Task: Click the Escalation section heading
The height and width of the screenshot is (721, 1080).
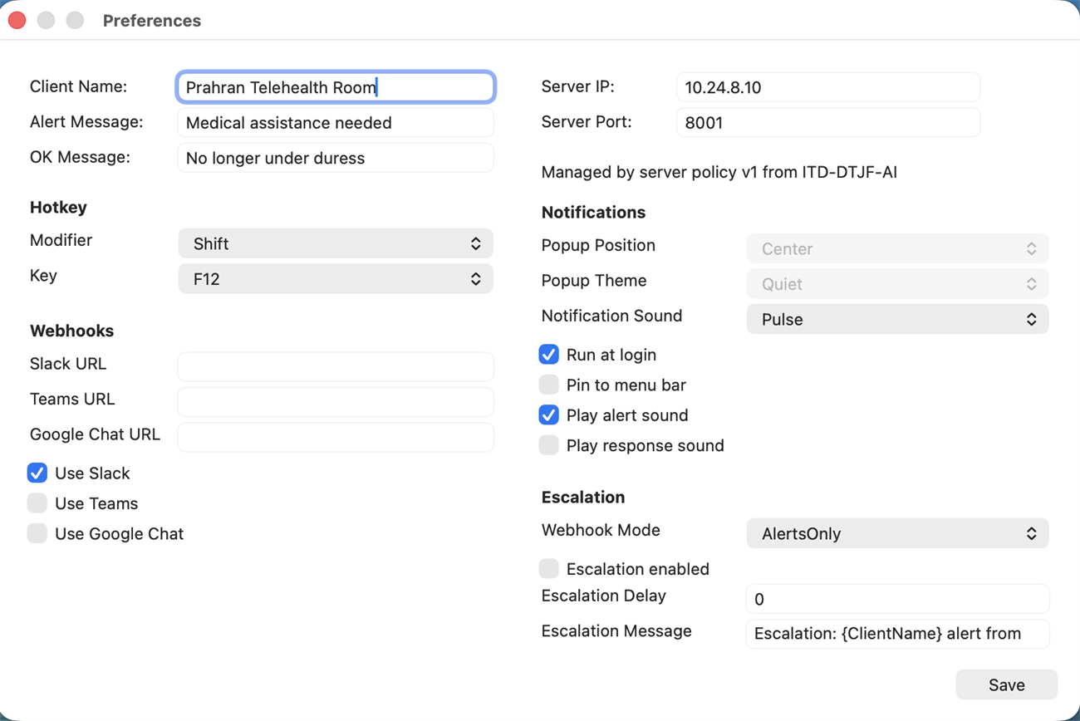Action: (583, 498)
